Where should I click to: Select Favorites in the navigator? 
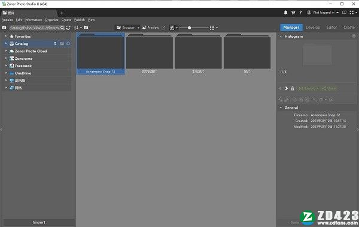[x=23, y=36]
